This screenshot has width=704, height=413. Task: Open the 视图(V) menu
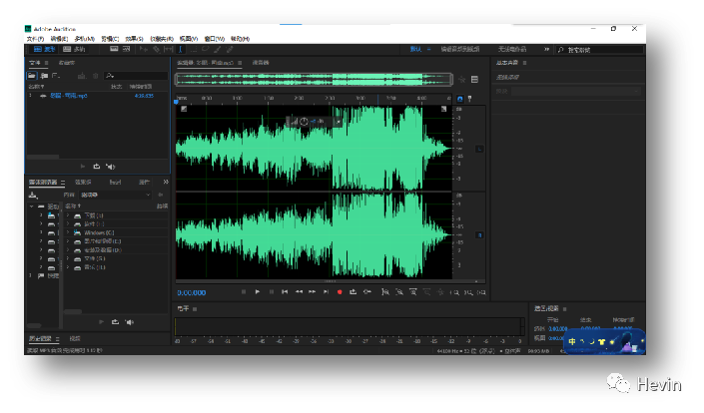[x=189, y=39]
